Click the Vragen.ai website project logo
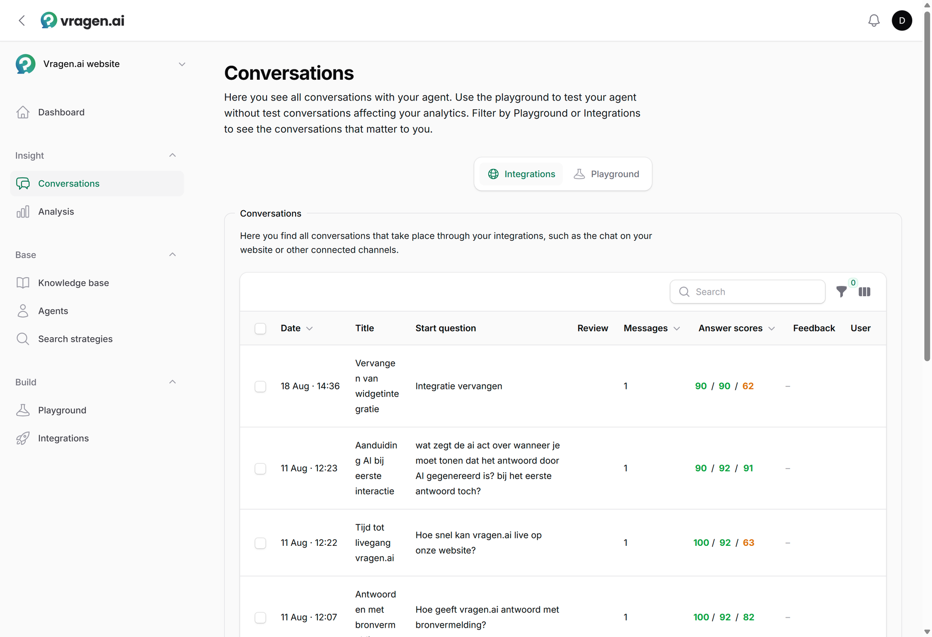Image resolution: width=932 pixels, height=637 pixels. coord(25,64)
